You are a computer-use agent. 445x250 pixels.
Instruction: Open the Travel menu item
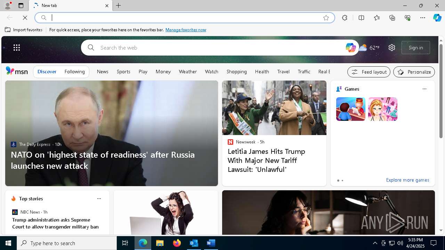[x=283, y=72]
